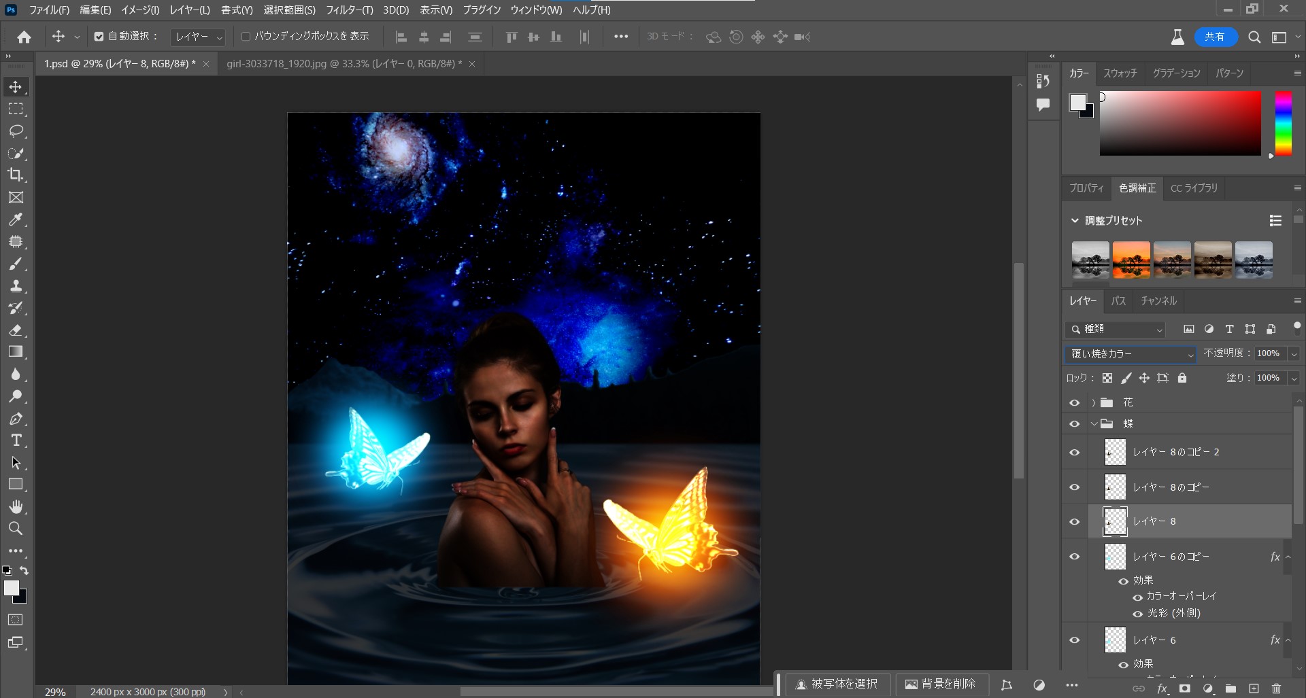Collapse the 蝶 layer group

(1093, 423)
